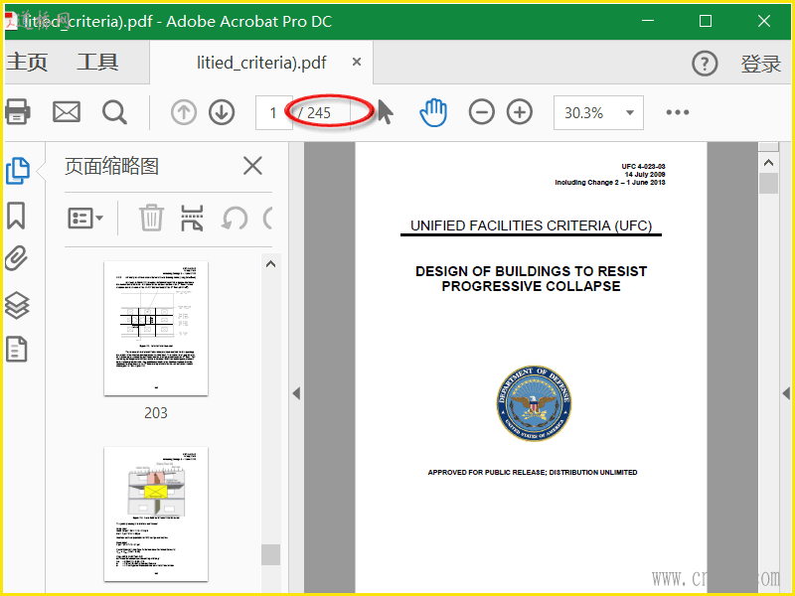This screenshot has width=795, height=596.
Task: Switch to the 工具 tab
Action: pyautogui.click(x=97, y=63)
